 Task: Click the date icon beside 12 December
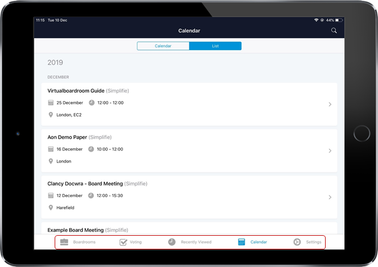click(x=51, y=195)
